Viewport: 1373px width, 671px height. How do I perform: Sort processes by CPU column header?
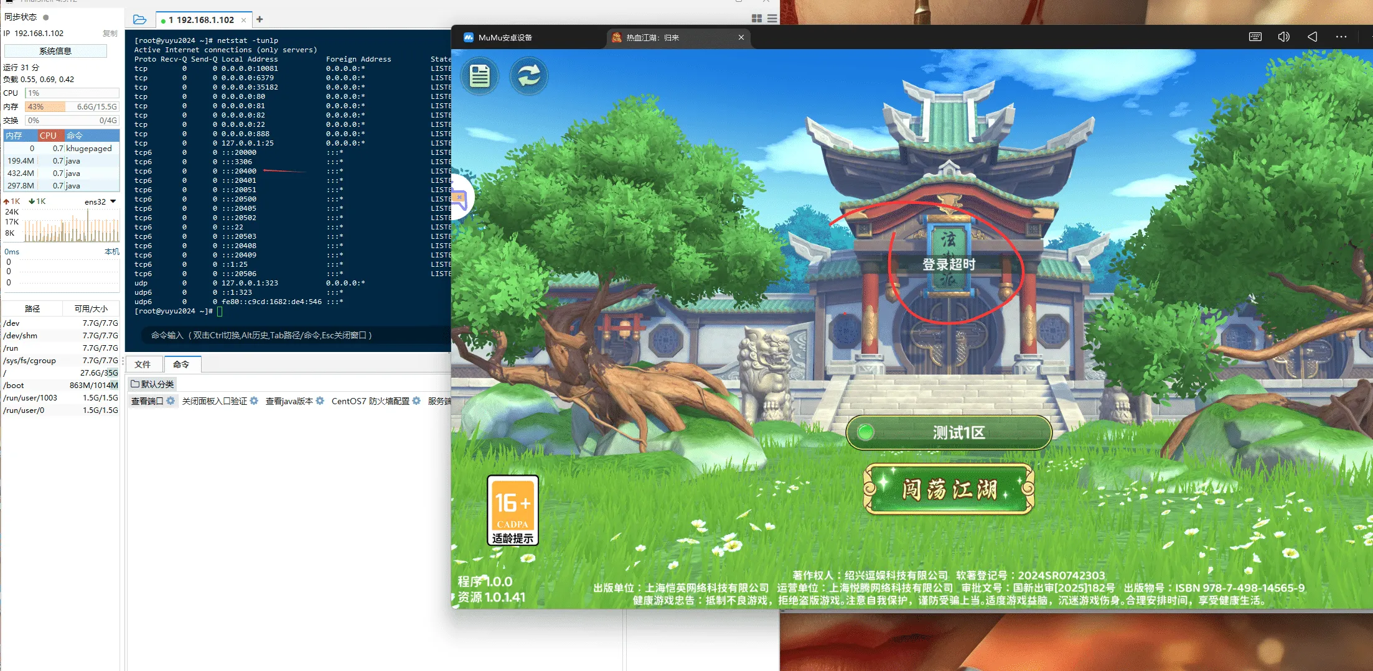click(x=48, y=136)
